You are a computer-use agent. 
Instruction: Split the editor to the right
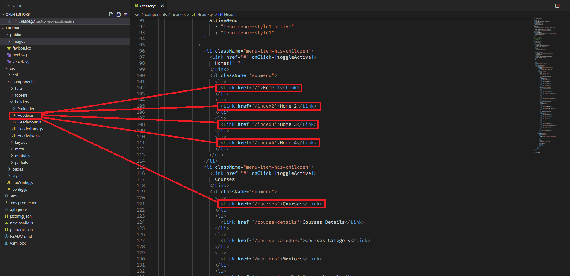557,6
